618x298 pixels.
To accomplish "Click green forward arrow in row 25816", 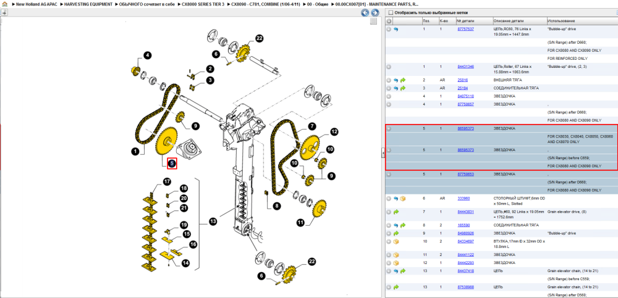I will (403, 80).
